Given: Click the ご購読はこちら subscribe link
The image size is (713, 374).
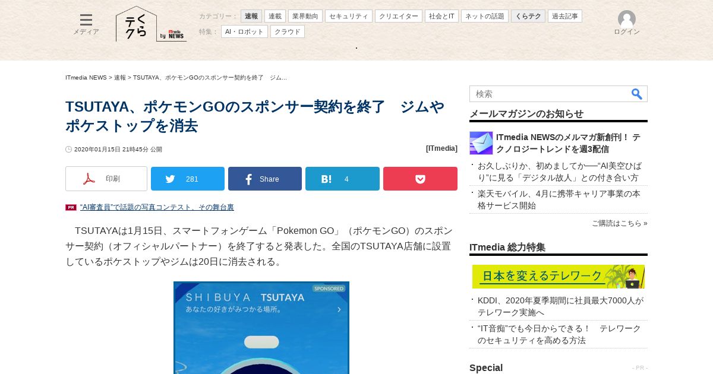Looking at the screenshot, I should 619,223.
